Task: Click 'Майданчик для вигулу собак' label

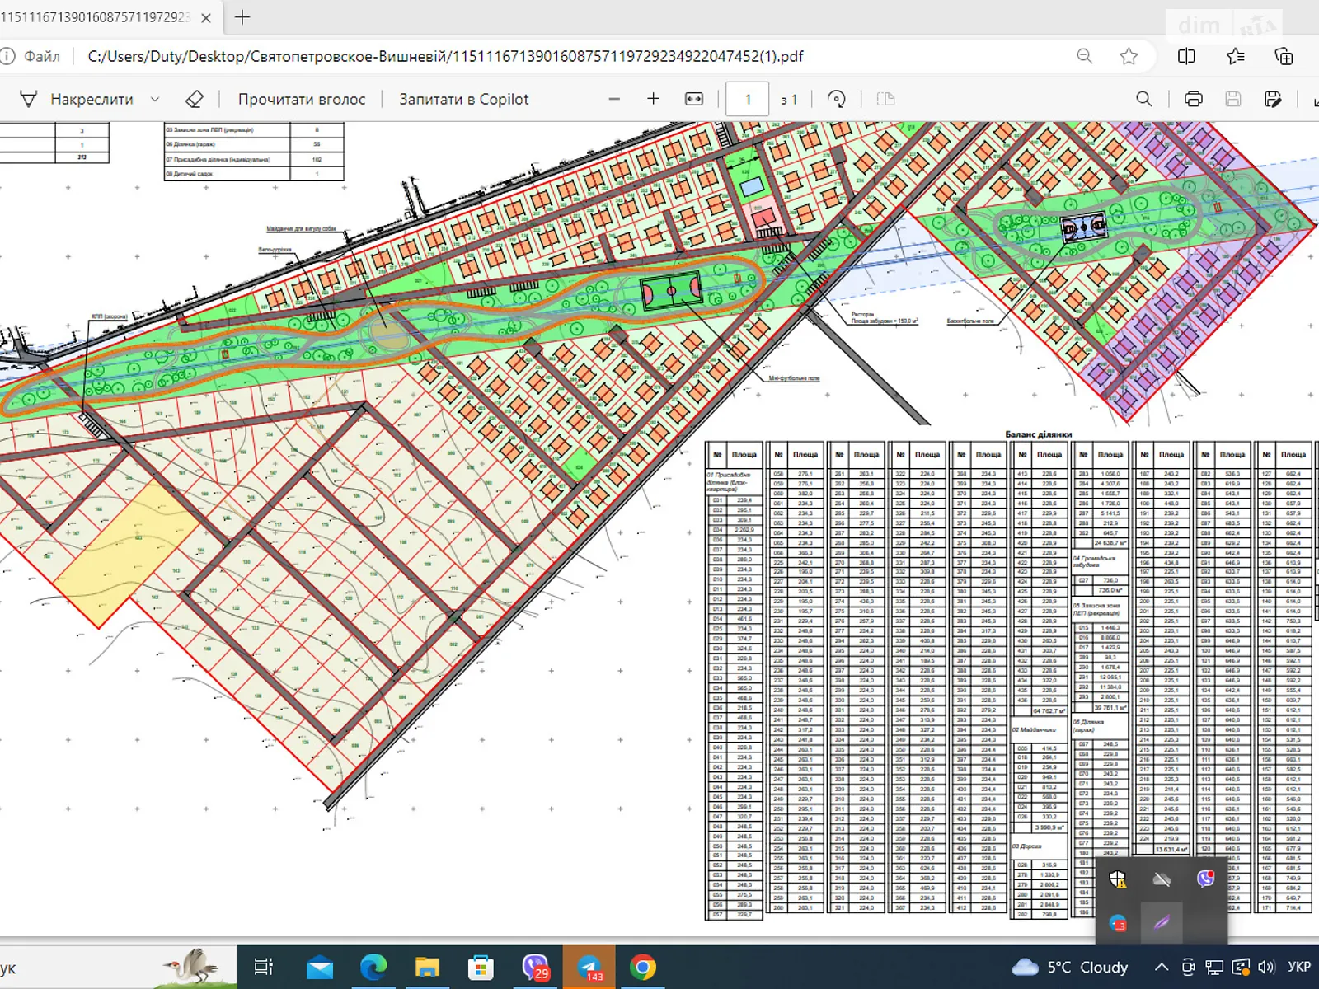Action: (301, 229)
